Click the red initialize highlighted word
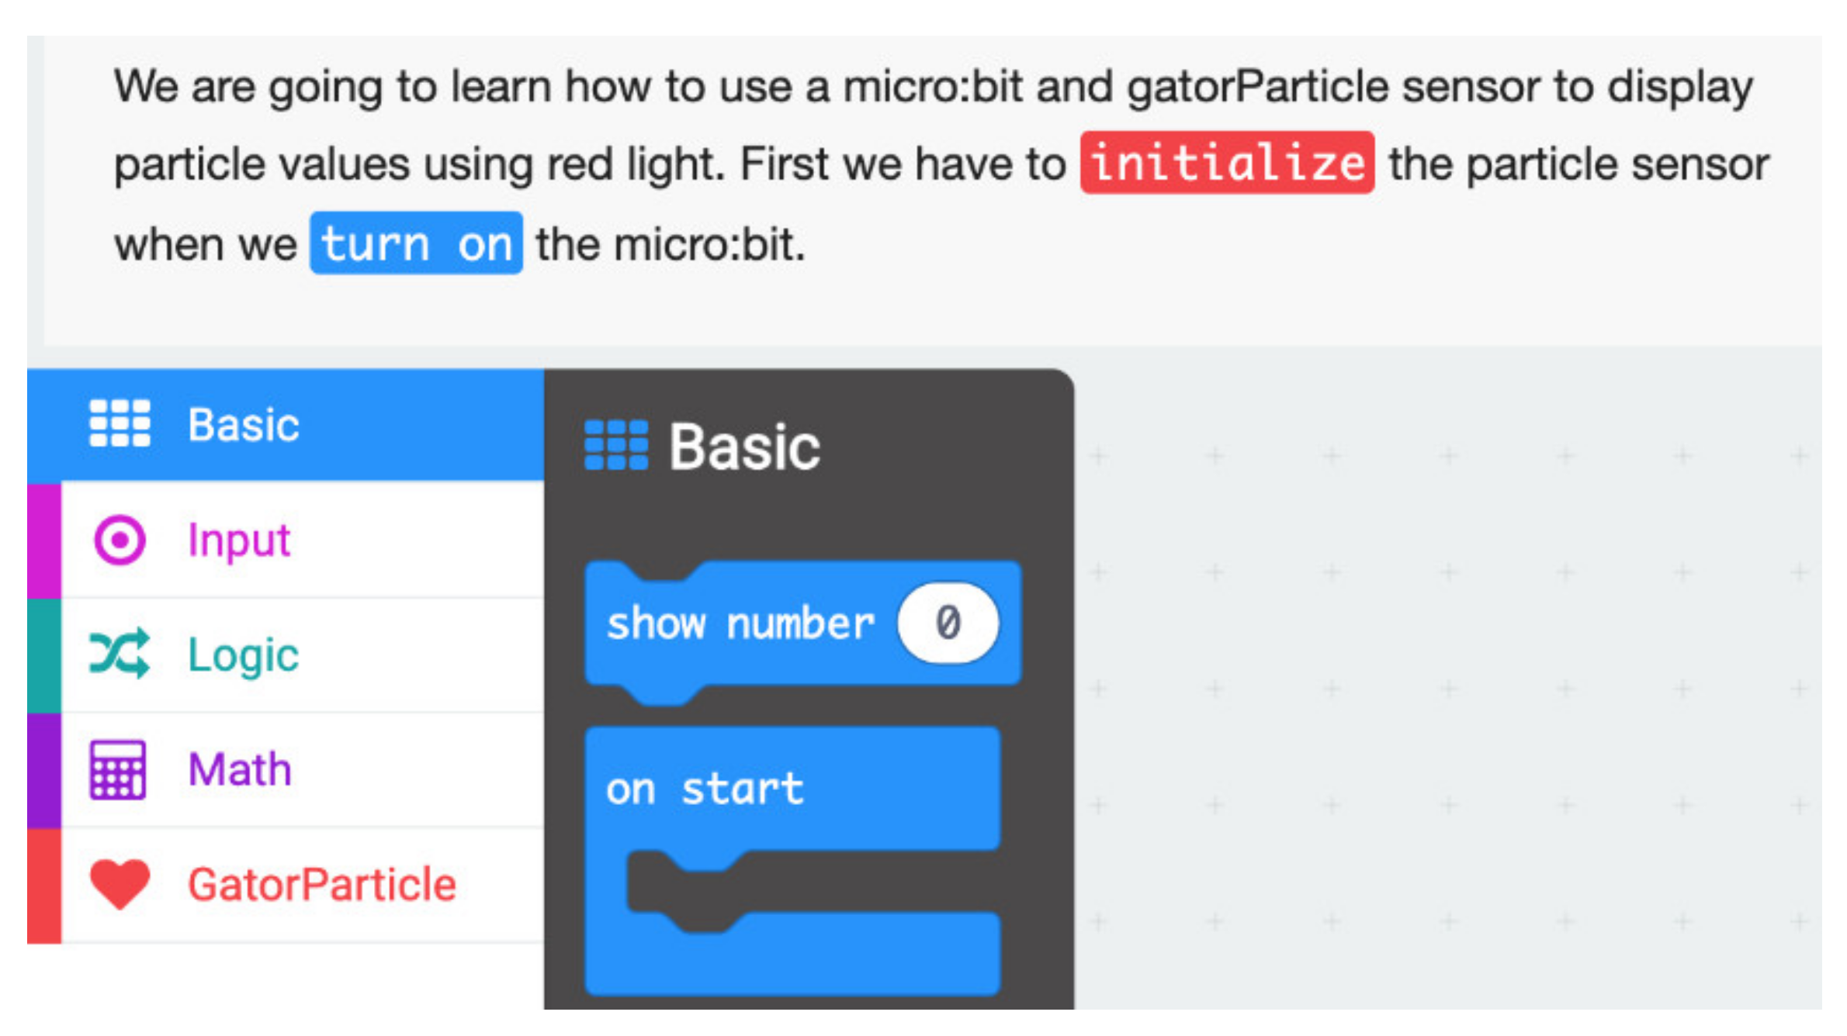This screenshot has width=1847, height=1036. tap(1227, 163)
